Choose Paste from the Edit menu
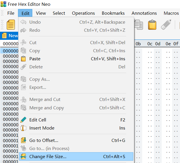 point(76,59)
